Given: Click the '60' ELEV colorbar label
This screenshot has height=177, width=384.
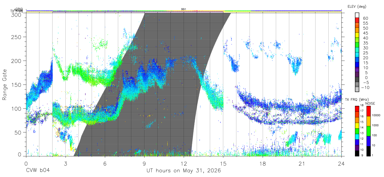Looking at the screenshot, I should click(x=365, y=18).
